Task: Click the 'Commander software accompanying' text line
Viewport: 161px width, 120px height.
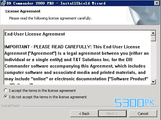Action: pos(75,66)
